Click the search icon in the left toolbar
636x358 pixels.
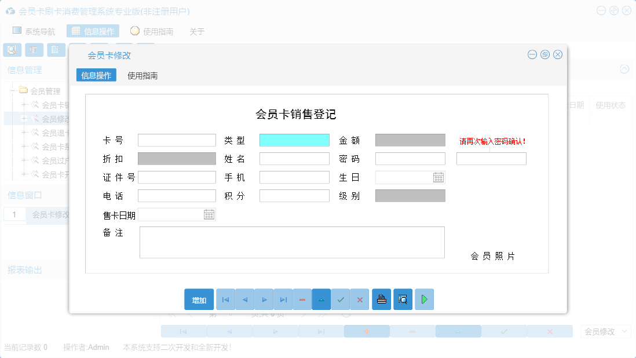[12, 50]
